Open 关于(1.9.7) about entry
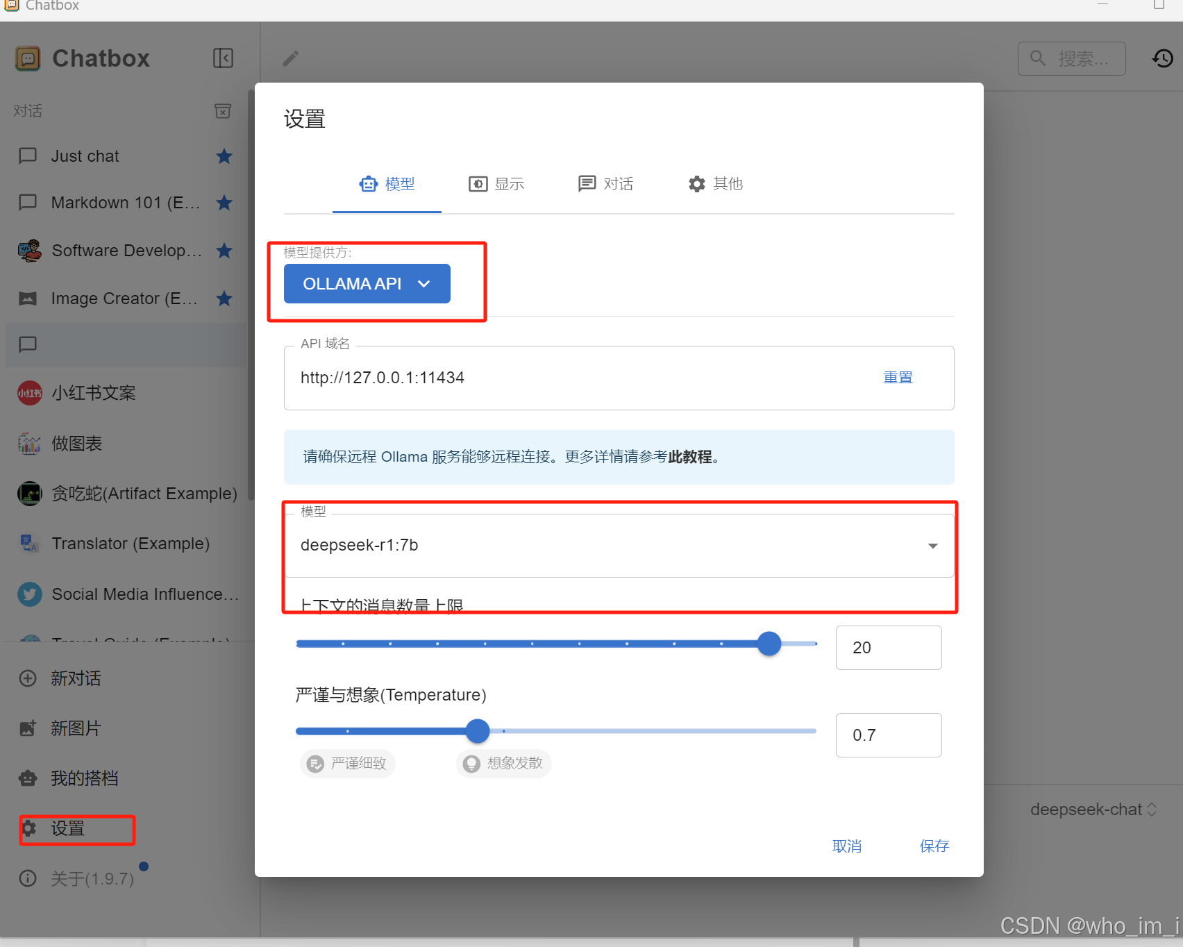1183x947 pixels. point(92,878)
